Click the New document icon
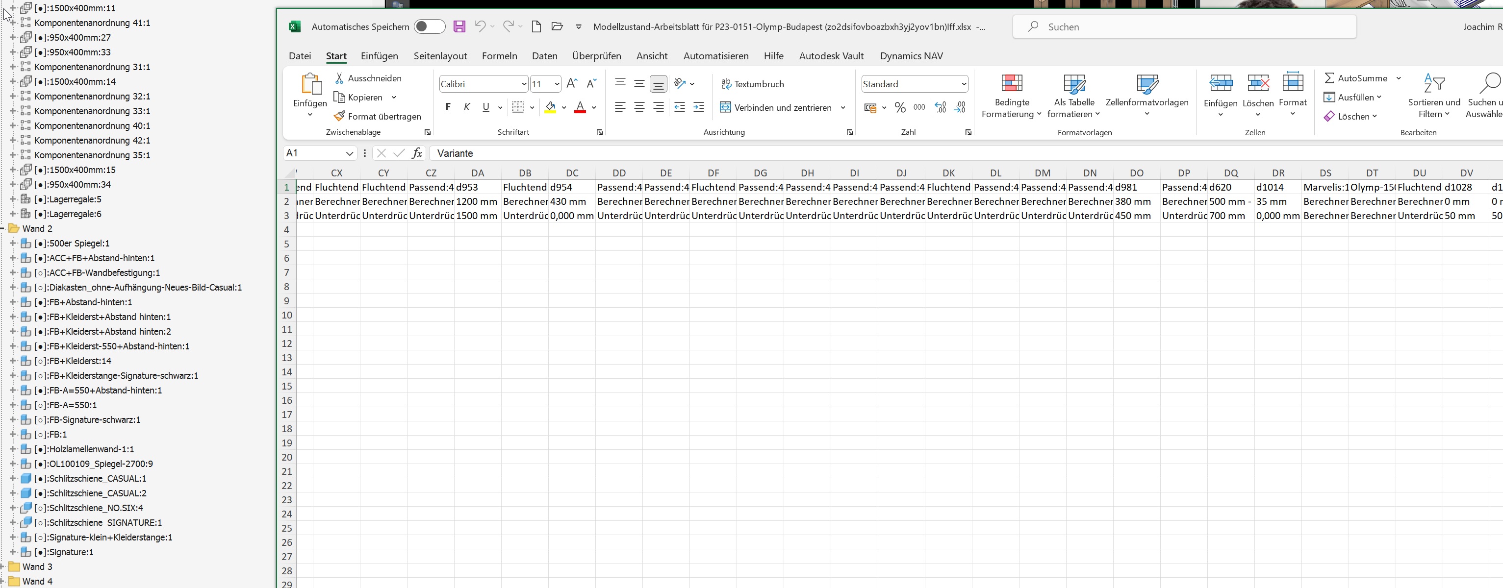 [536, 26]
